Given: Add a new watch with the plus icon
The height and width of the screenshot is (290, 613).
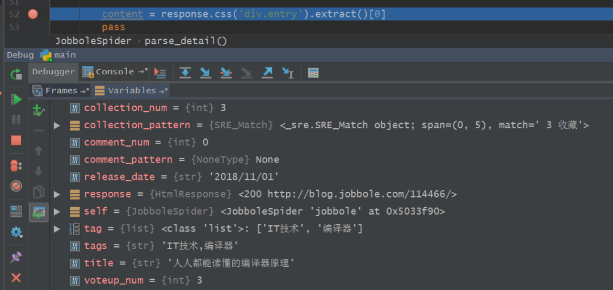Looking at the screenshot, I should (x=39, y=111).
